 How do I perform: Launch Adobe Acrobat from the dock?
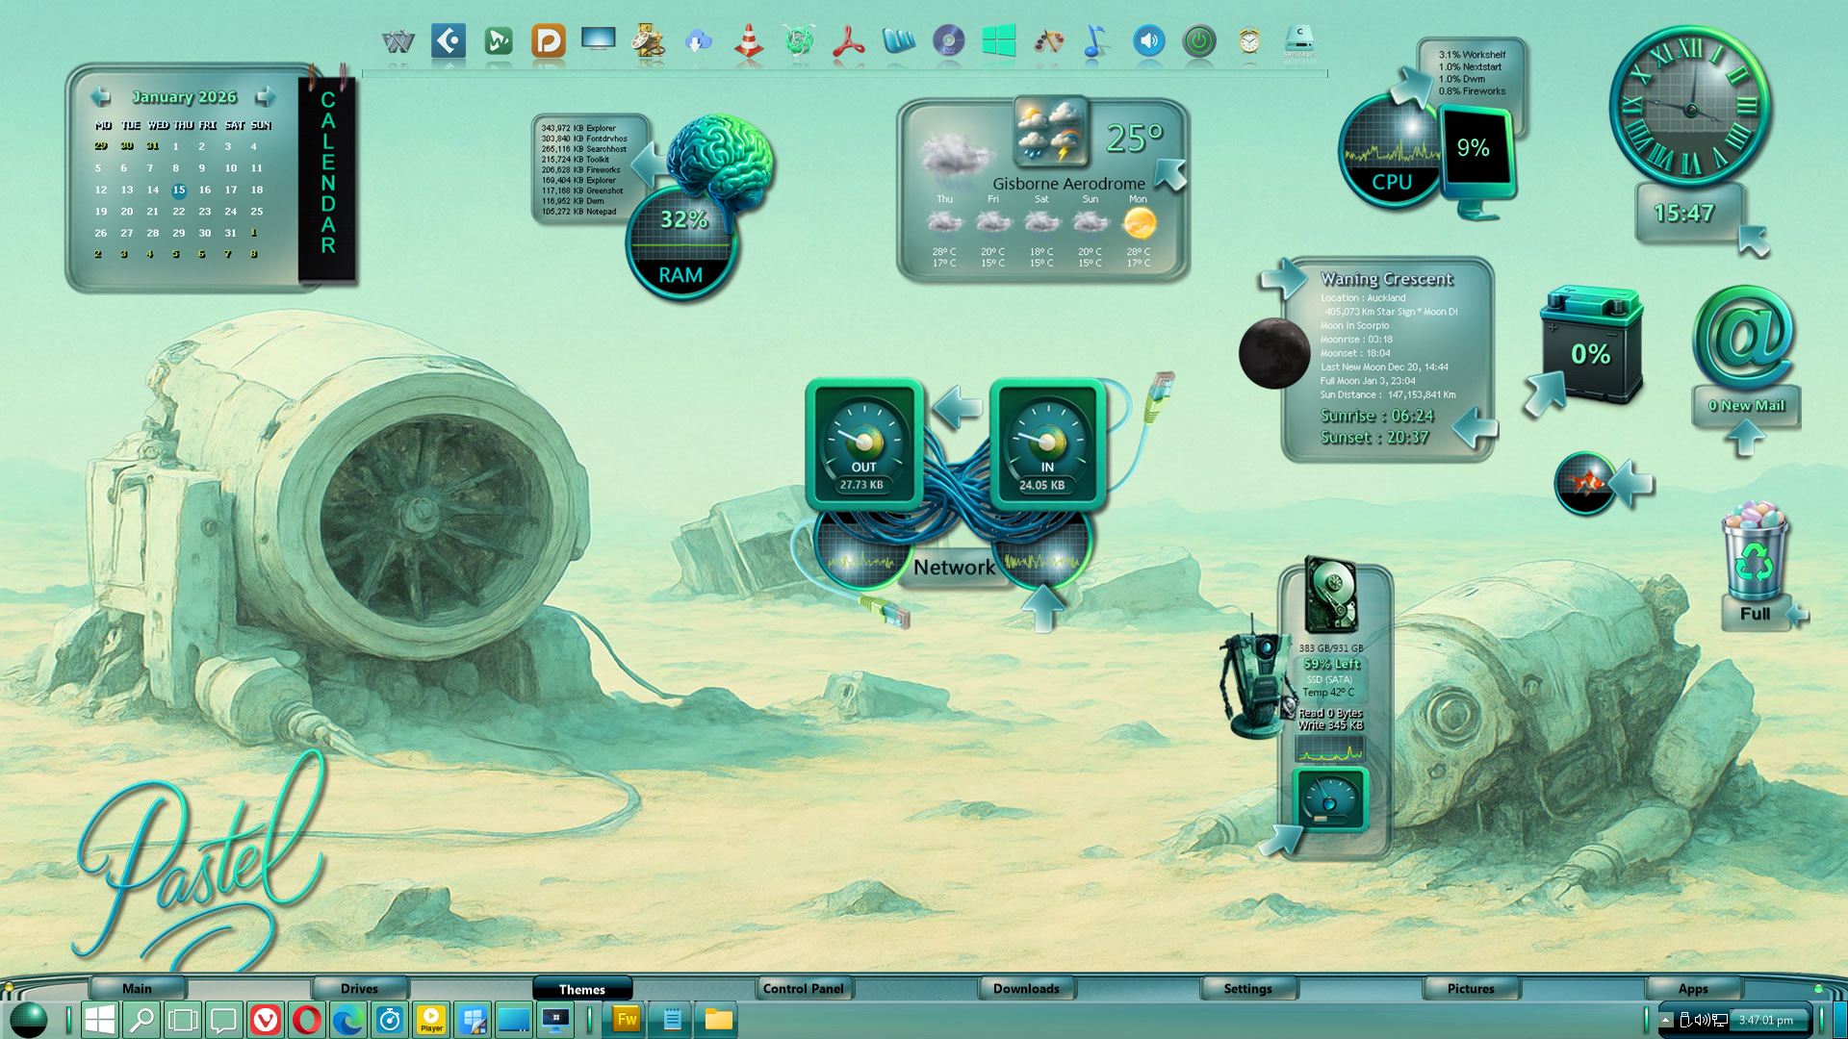pyautogui.click(x=848, y=41)
